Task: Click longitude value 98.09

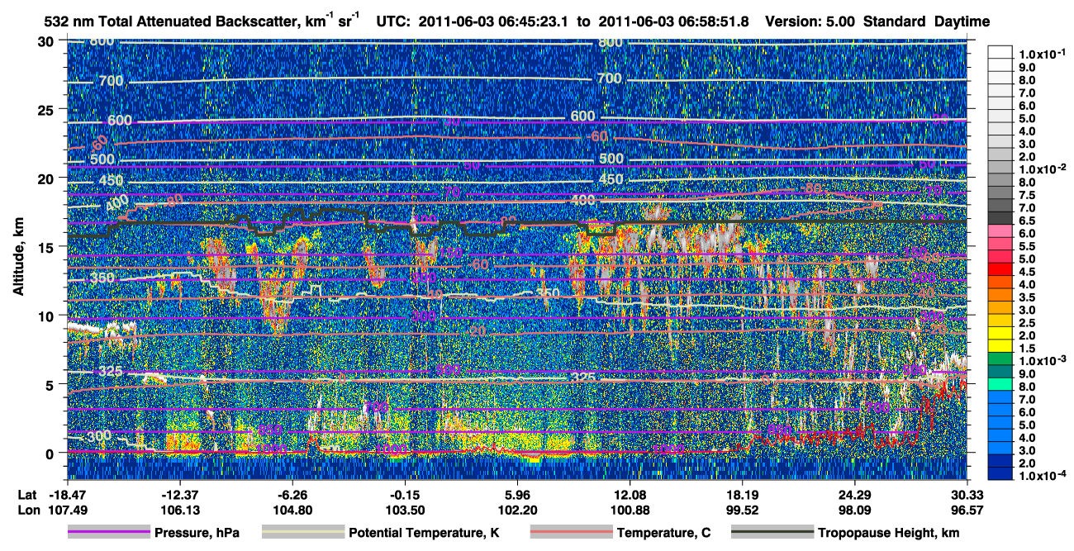Action: [x=855, y=510]
